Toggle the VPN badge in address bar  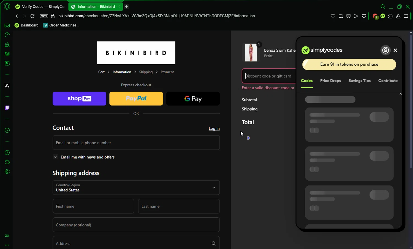click(44, 16)
